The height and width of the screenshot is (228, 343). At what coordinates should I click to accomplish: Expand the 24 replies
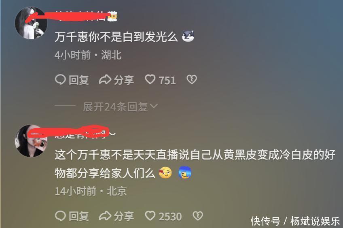(120, 107)
